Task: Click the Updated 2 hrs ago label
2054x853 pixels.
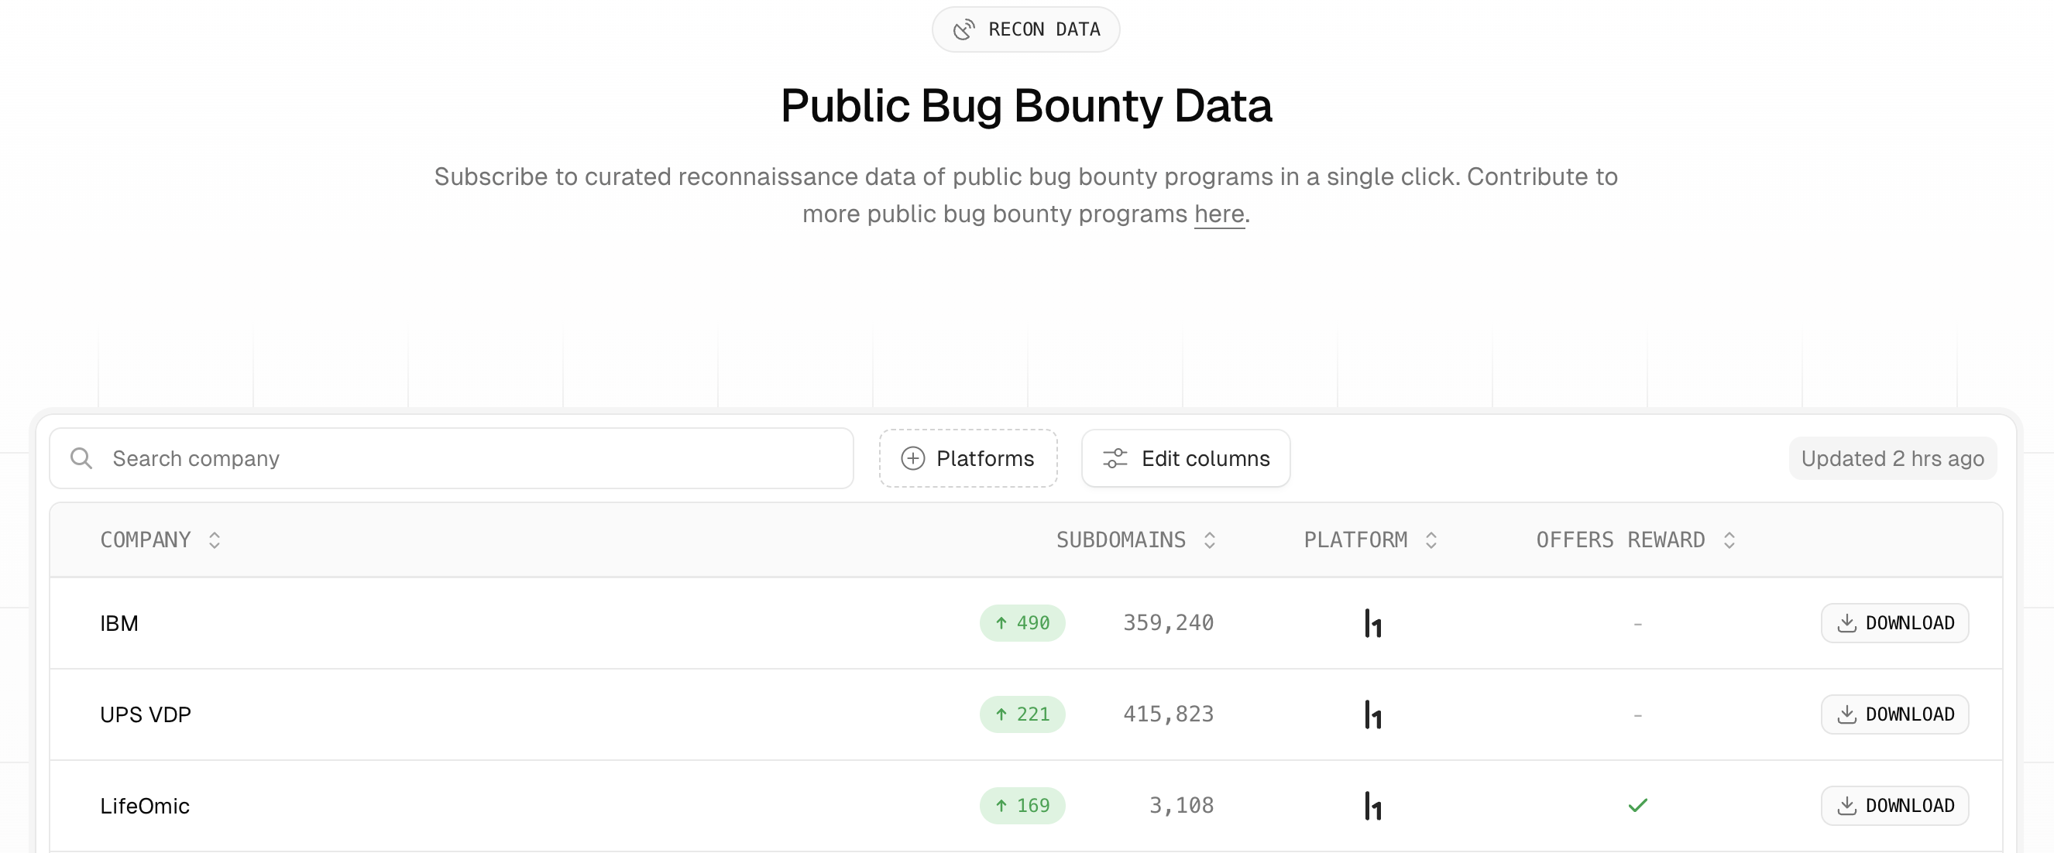Action: (1892, 458)
